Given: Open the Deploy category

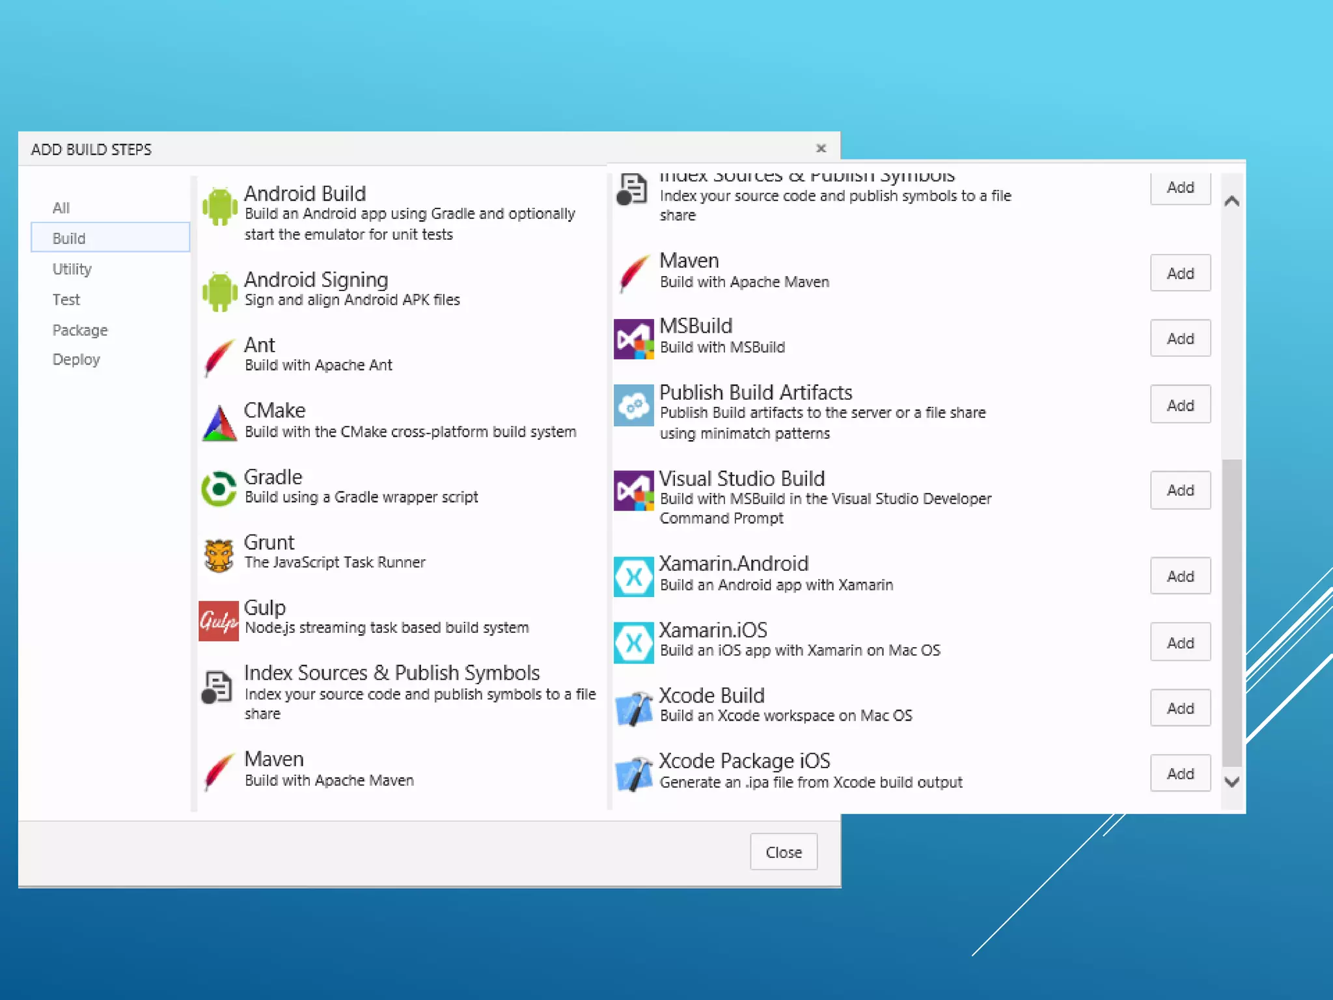Looking at the screenshot, I should [x=76, y=359].
